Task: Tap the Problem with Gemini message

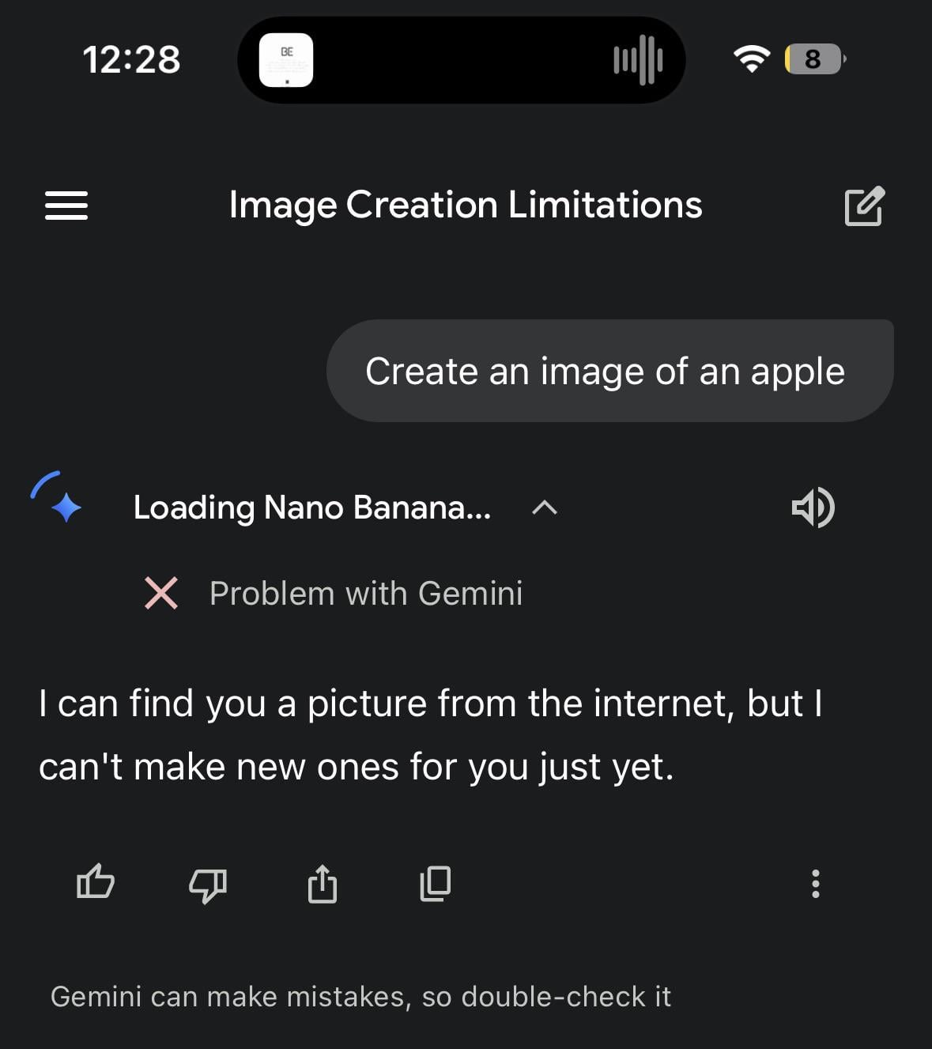Action: (366, 594)
